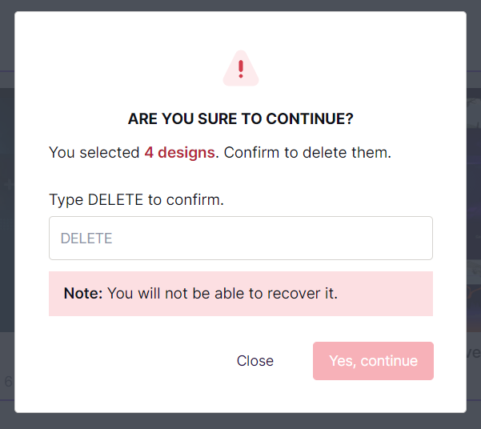Click the word 'DELETE' in the instruction label
Screen dimensions: 481x429
115,200
